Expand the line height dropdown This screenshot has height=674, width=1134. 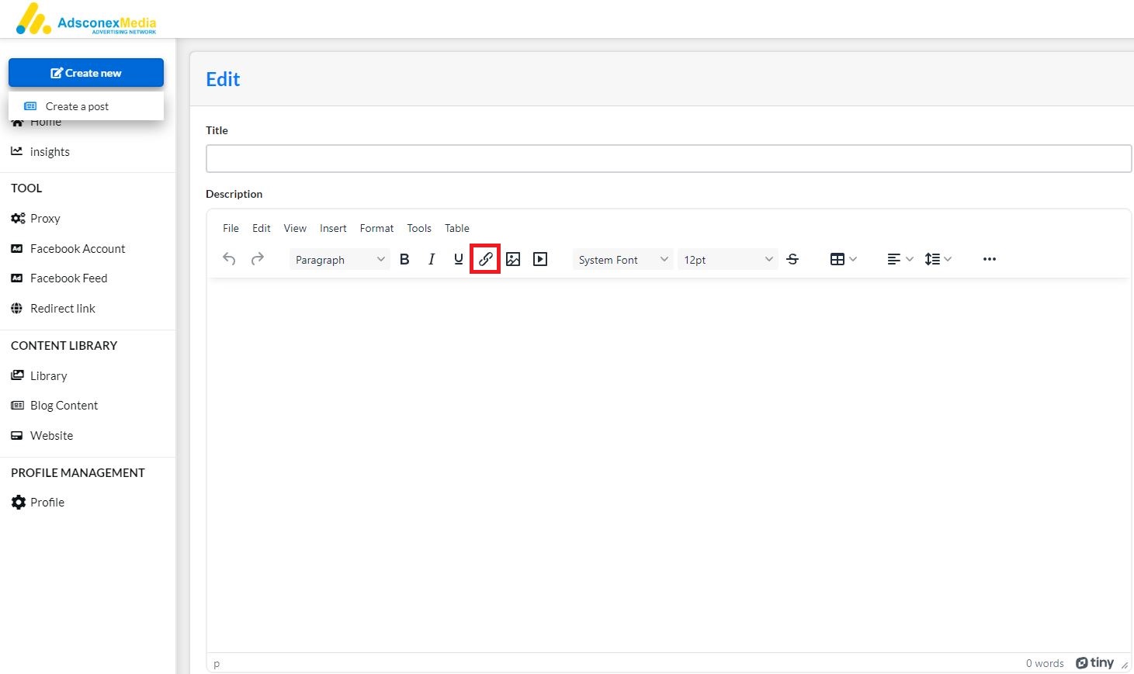(938, 259)
